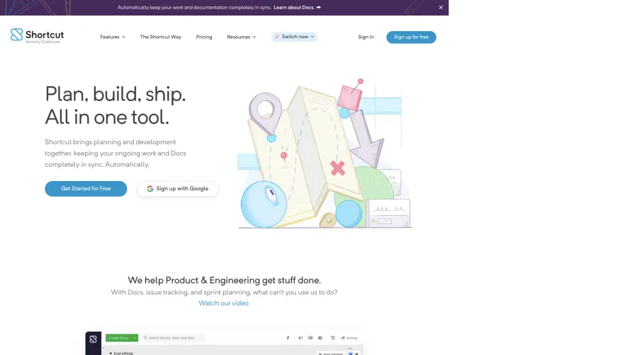Close the announcement banner

pos(441,7)
